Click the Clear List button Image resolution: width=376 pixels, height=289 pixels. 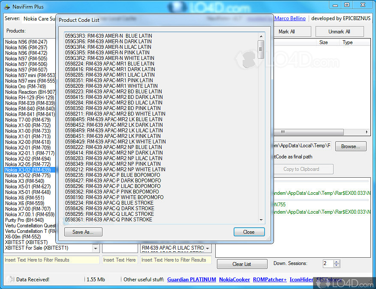pyautogui.click(x=242, y=264)
